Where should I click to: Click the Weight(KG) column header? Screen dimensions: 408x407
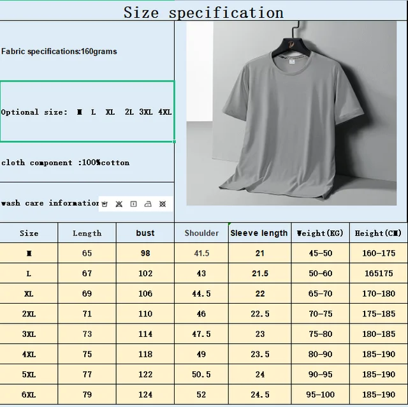pyautogui.click(x=319, y=233)
